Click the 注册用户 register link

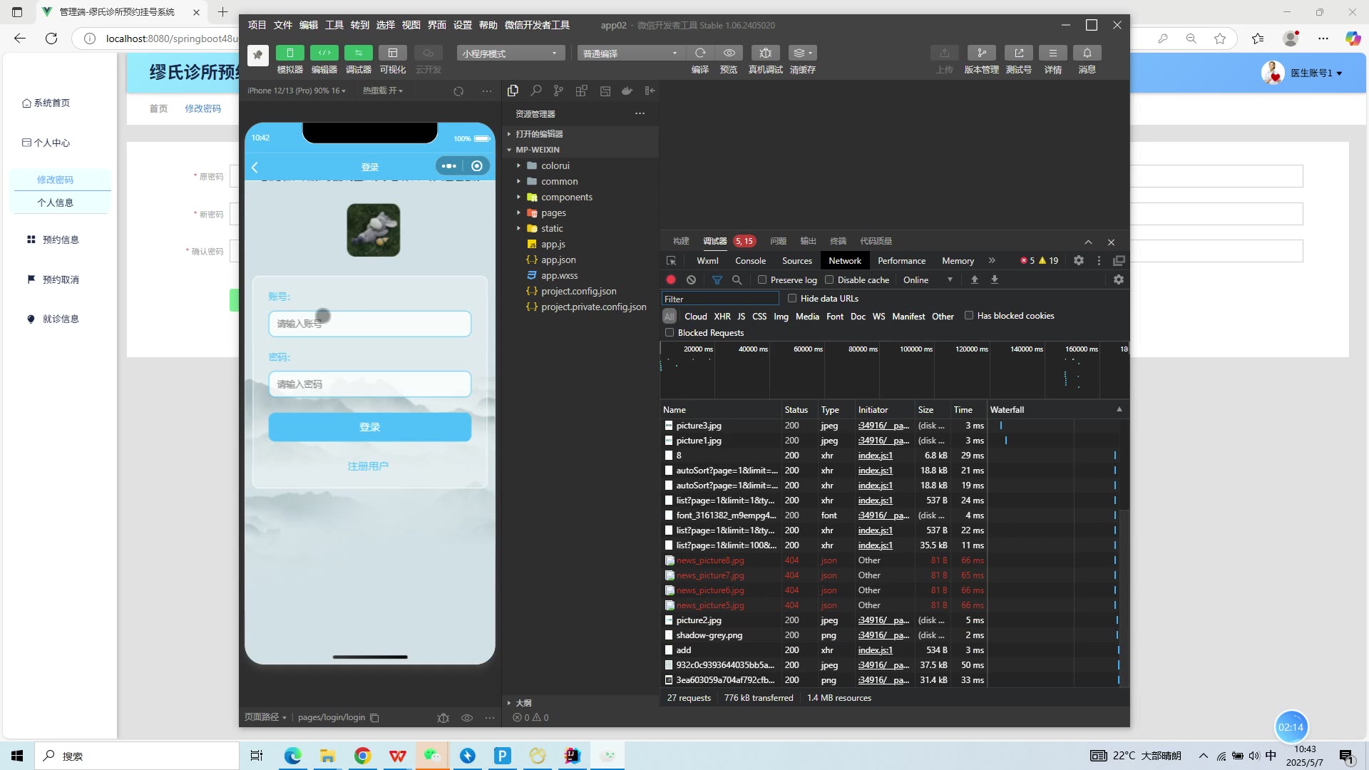point(368,466)
